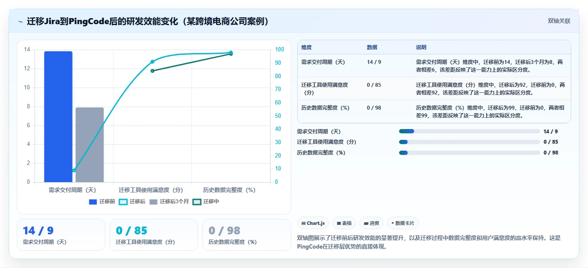588x268 pixels.
Task: Click the 迁移后 point at 迁移工具使用满意度
Action: tap(152, 62)
